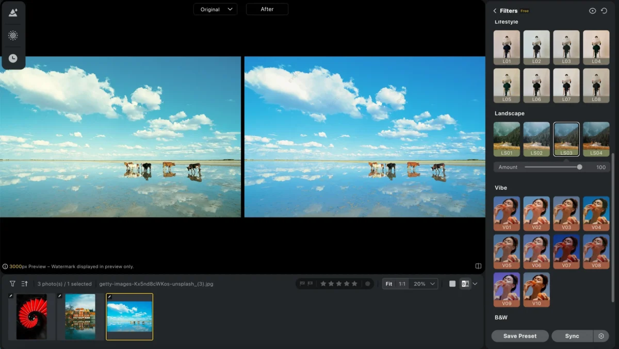
Task: Open the image adjust tool with mountain icon
Action: [x=13, y=13]
